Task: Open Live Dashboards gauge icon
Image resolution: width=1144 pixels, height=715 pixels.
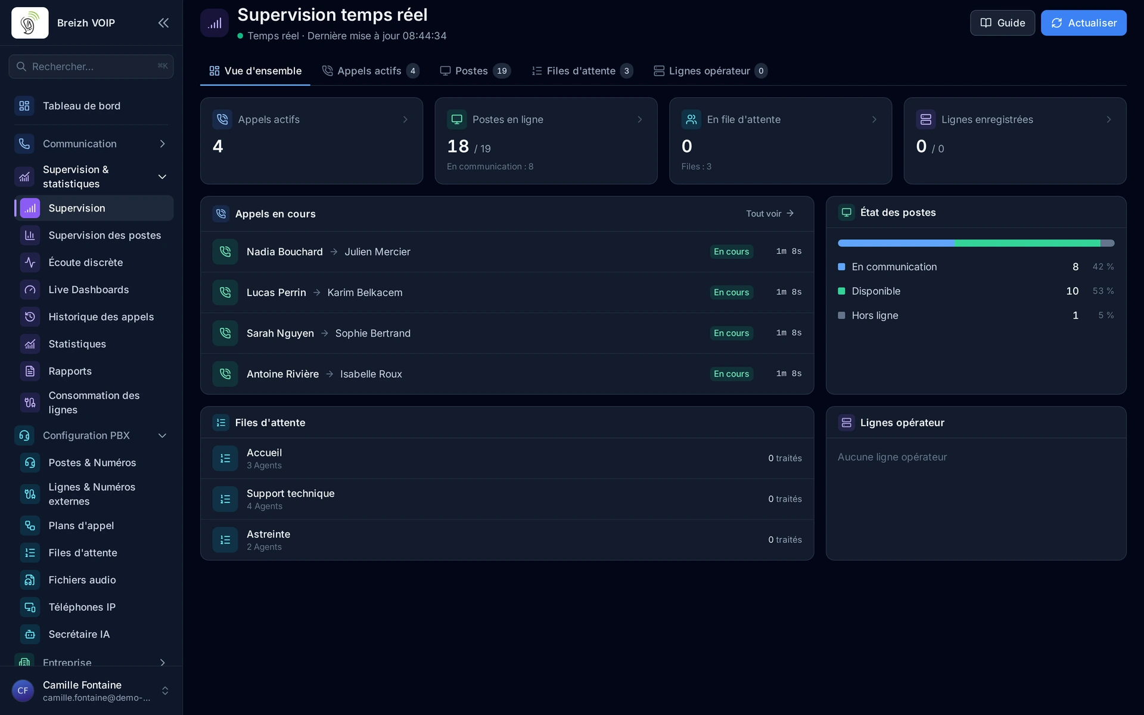Action: (x=30, y=290)
